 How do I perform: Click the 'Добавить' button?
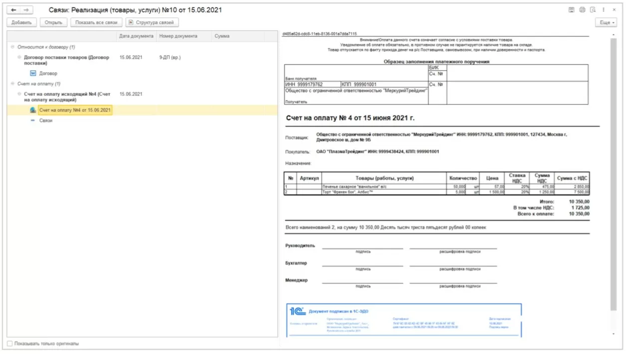point(21,22)
